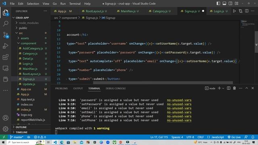Image resolution: width=258 pixels, height=145 pixels.
Task: Open the Selection menu
Action: [33, 4]
